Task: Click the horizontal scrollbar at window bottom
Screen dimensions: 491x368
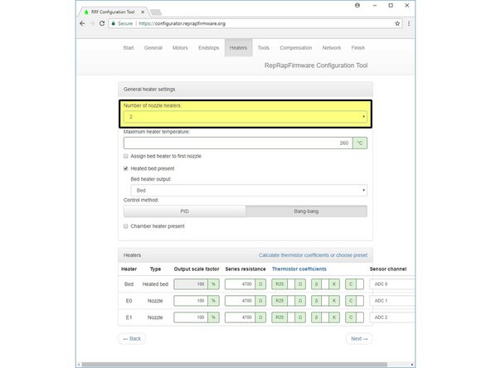Action: click(234, 365)
